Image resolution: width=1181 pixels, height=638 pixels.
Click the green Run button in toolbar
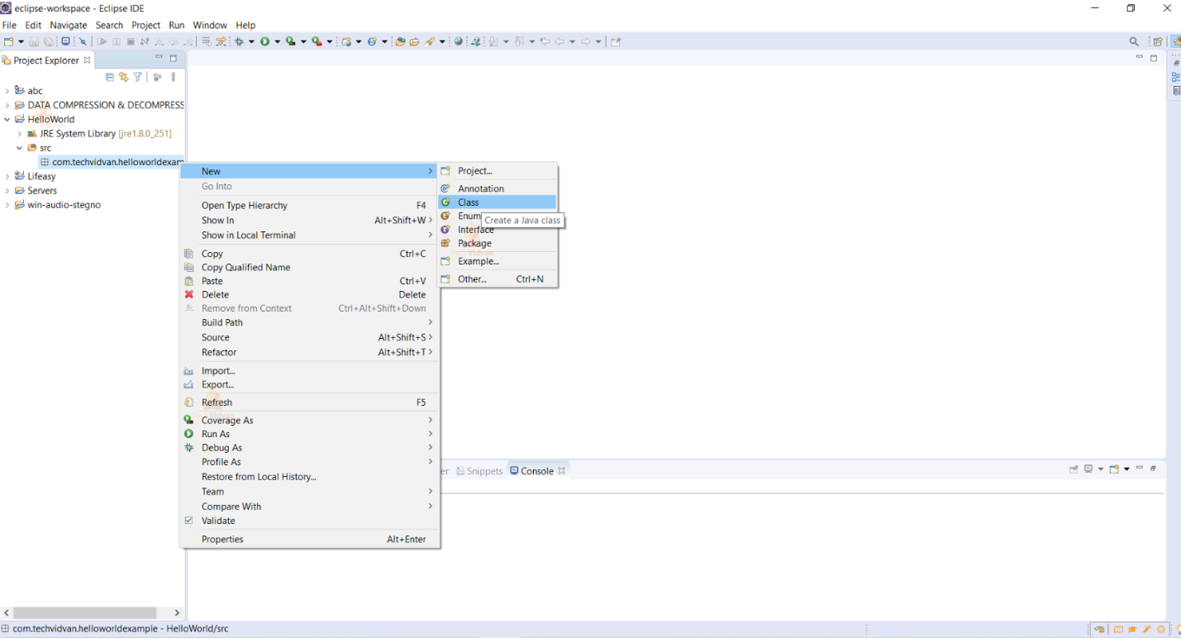click(x=264, y=41)
